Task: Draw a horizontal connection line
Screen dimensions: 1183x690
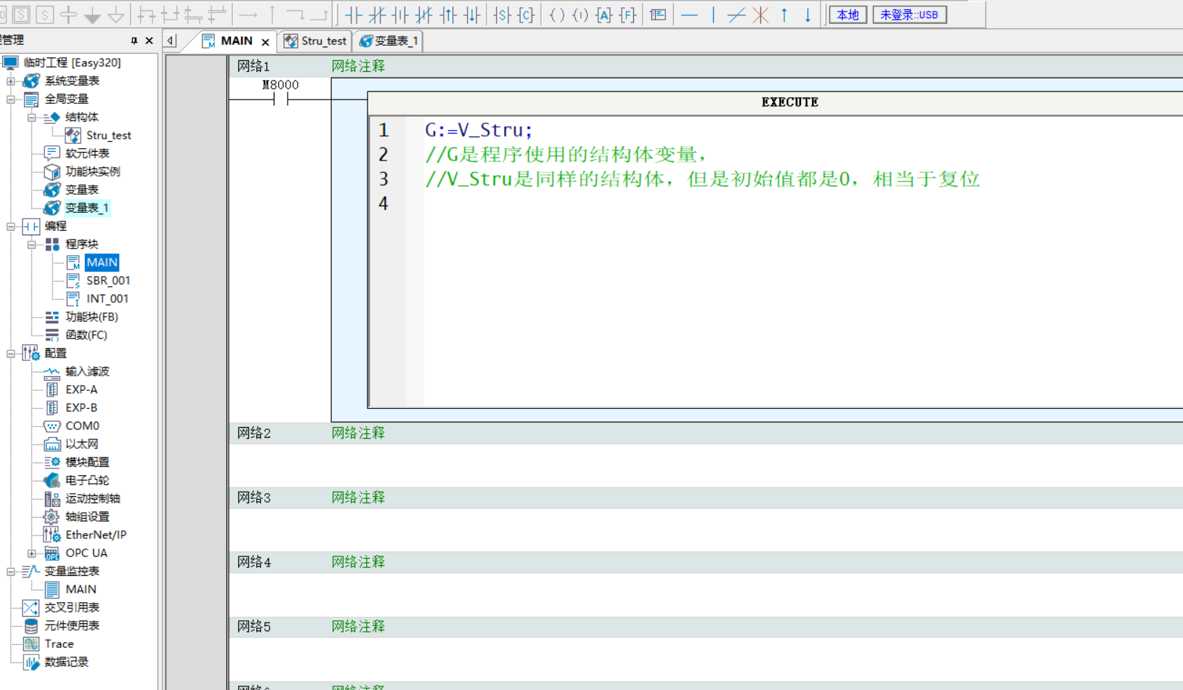Action: click(689, 15)
